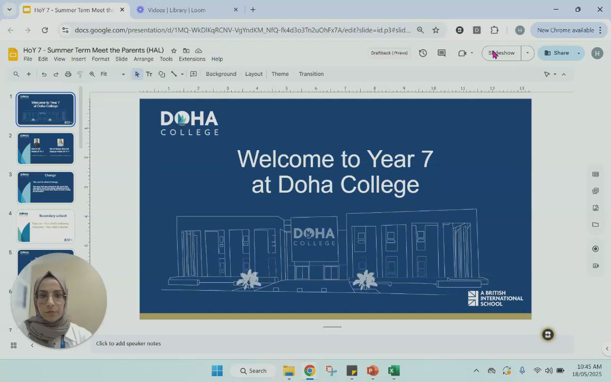This screenshot has width=611, height=382.
Task: Click the Add comment toolbar icon
Action: click(194, 74)
